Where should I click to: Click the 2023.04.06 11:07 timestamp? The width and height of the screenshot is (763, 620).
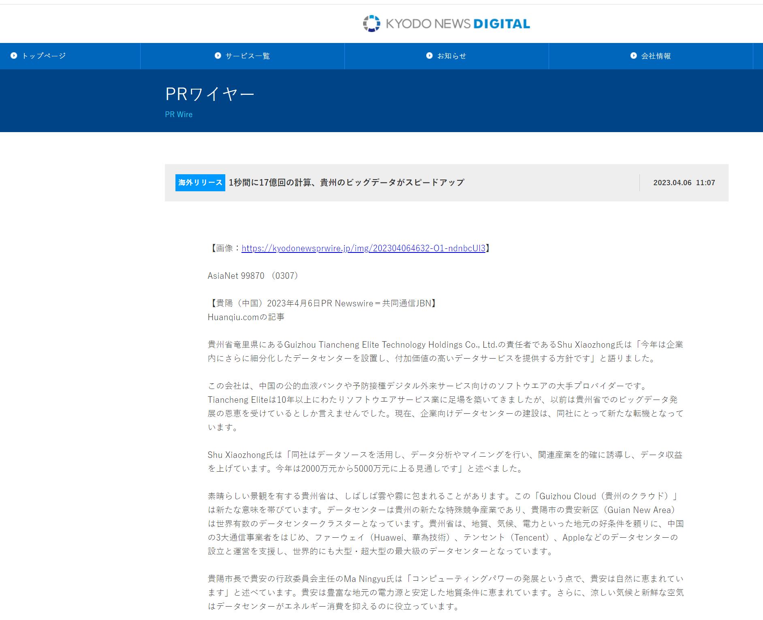(684, 183)
